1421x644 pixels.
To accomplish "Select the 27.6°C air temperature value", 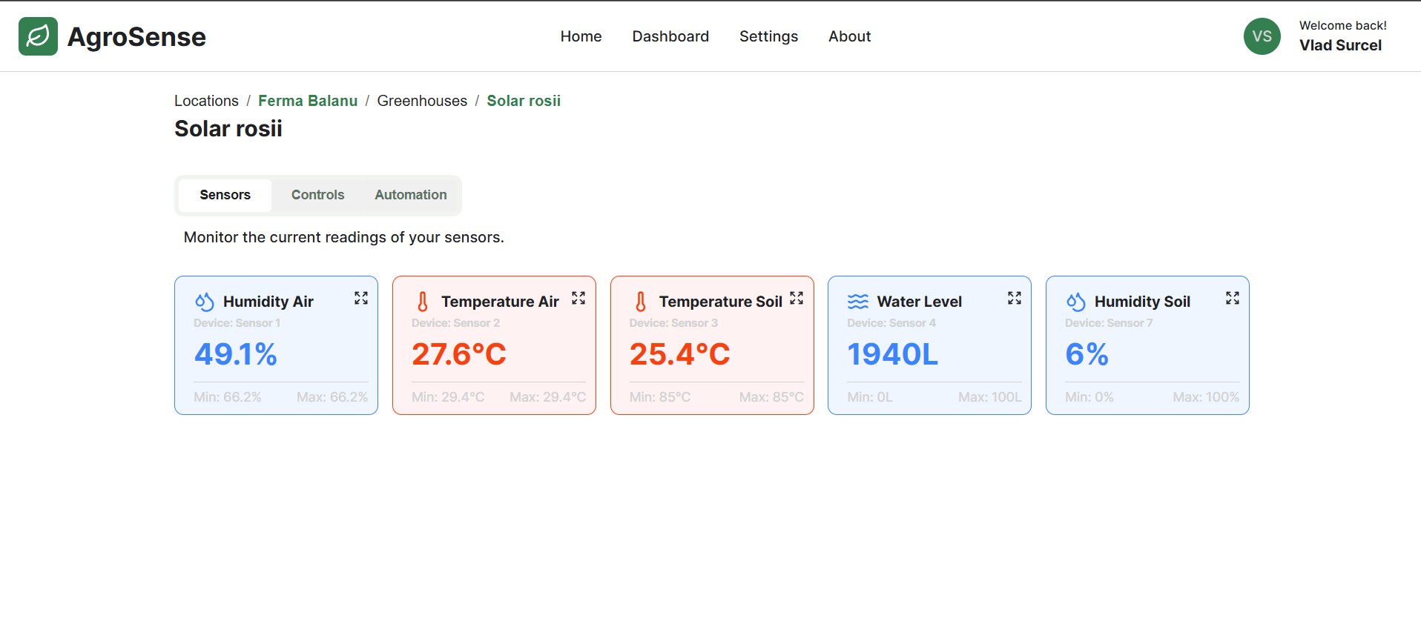I will click(x=459, y=354).
